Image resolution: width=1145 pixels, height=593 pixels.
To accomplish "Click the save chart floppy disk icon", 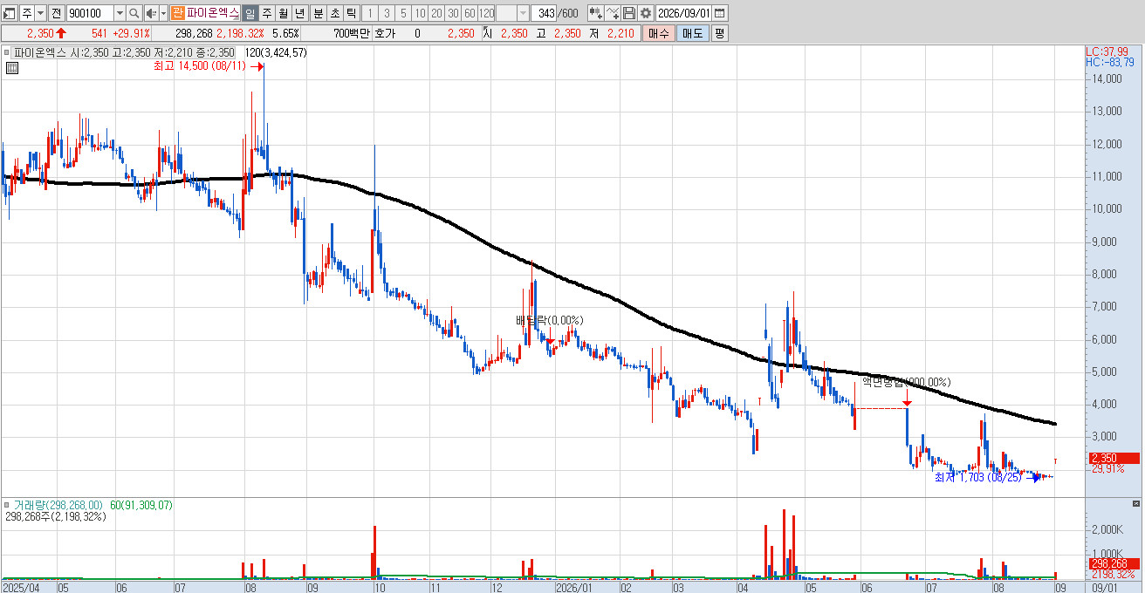I will pos(629,13).
